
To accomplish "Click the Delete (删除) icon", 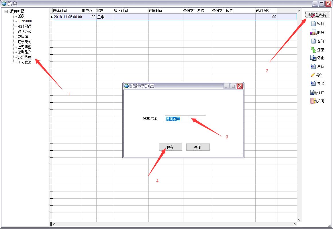I will [313, 33].
